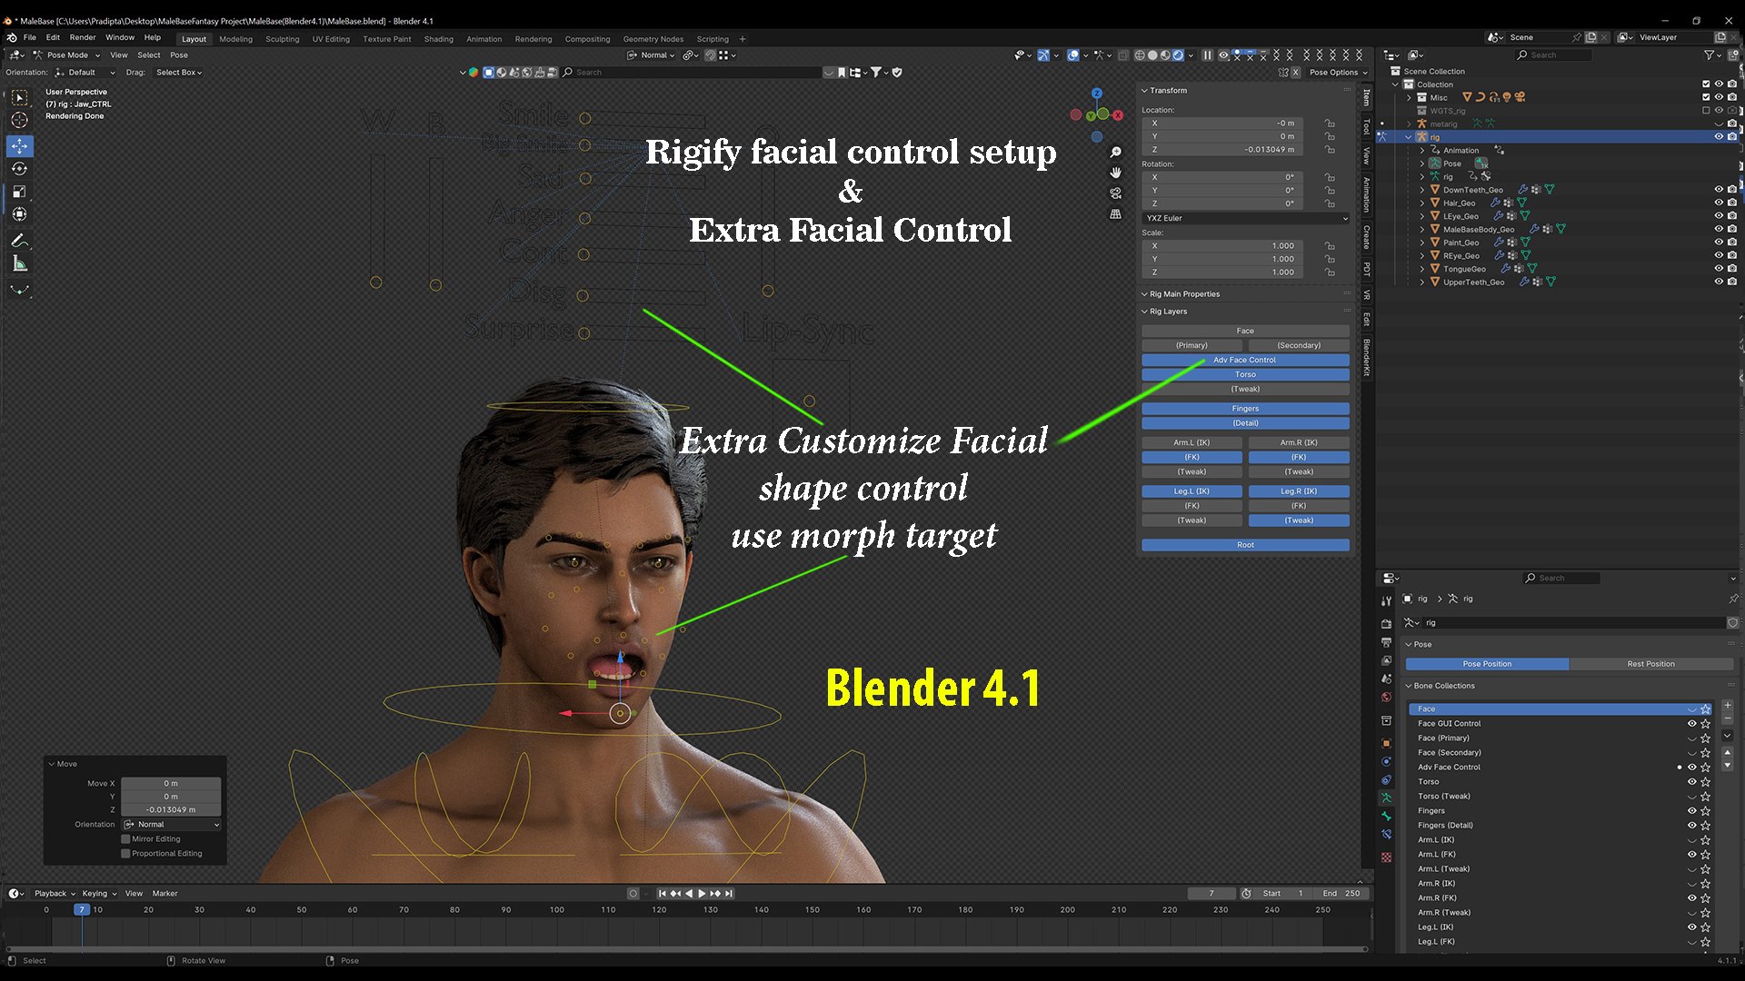Switch to Geometry Nodes workspace tab
Screen dimensions: 1745x981
coord(653,39)
